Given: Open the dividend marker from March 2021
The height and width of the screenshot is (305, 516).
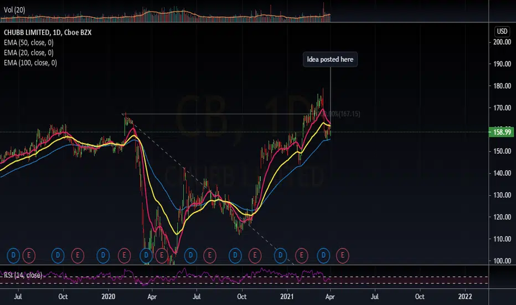Looking at the screenshot, I should tap(323, 256).
